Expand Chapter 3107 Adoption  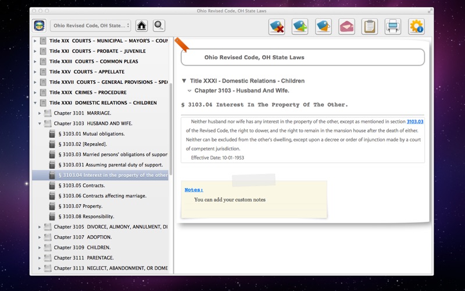[x=40, y=237]
